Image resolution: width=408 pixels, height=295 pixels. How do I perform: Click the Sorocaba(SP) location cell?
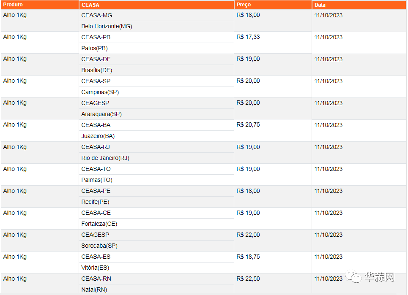(99, 246)
